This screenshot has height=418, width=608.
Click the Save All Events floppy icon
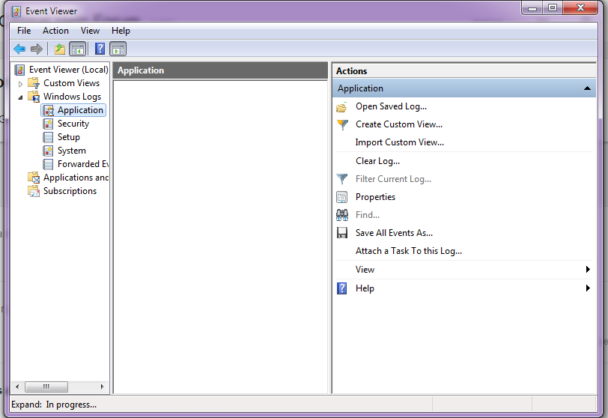342,233
